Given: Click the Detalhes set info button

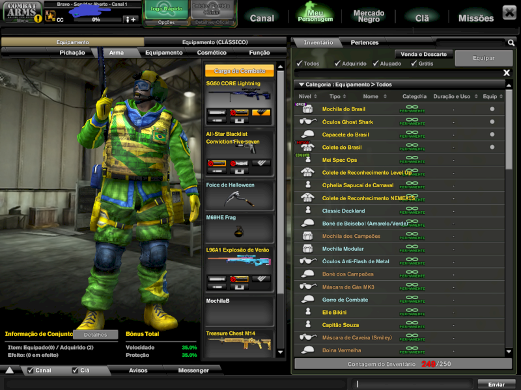Looking at the screenshot, I should click(95, 335).
